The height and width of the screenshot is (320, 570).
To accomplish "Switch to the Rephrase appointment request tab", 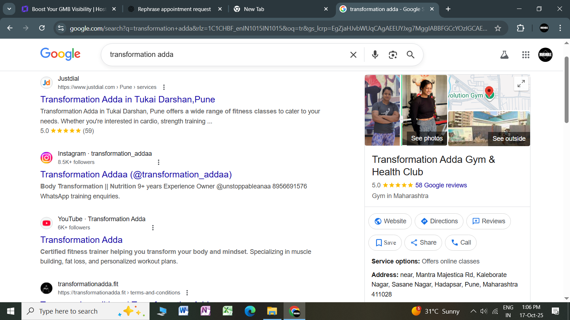I will click(175, 9).
